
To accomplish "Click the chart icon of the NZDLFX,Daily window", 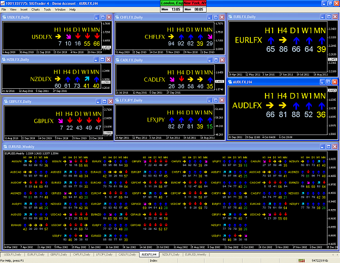I will [4, 59].
